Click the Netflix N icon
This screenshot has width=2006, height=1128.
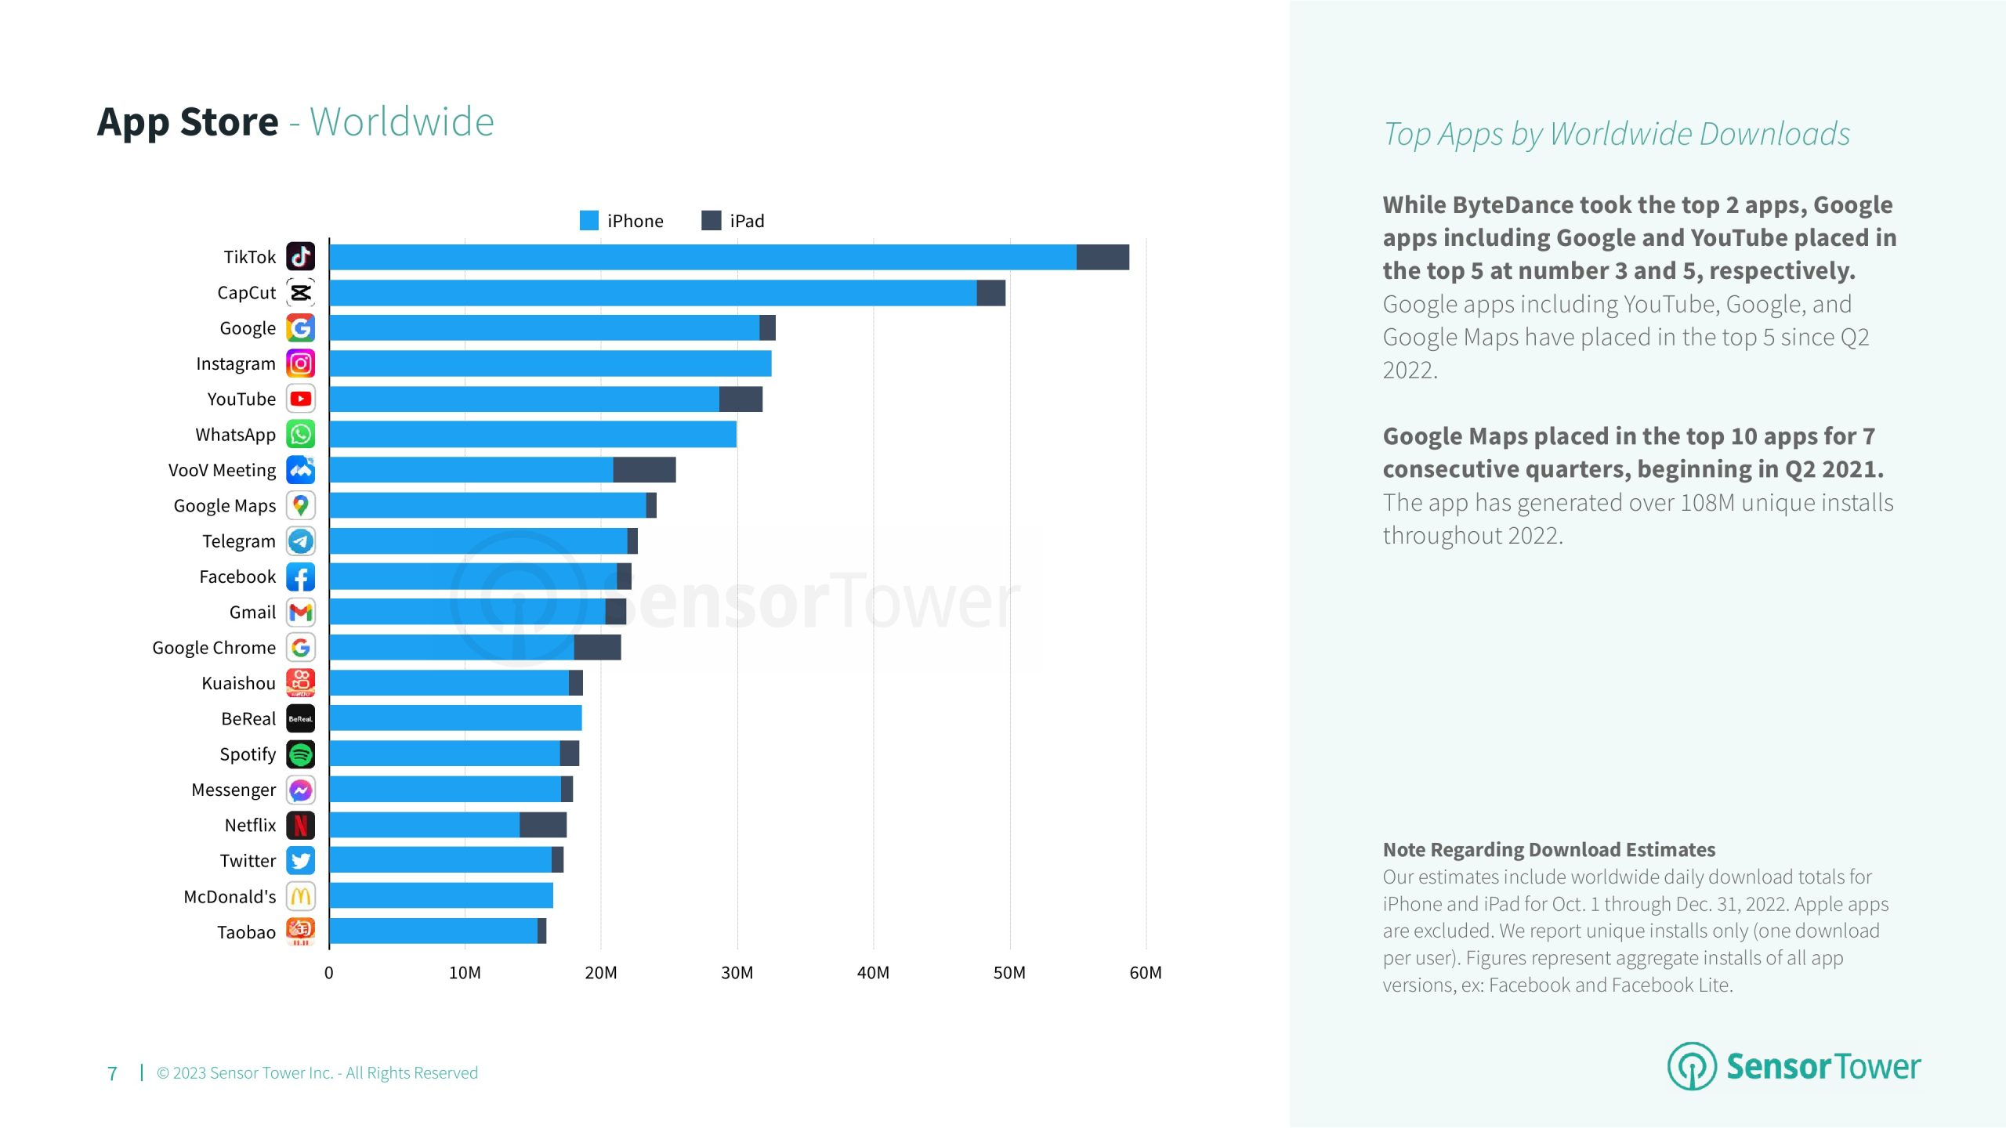tap(300, 825)
